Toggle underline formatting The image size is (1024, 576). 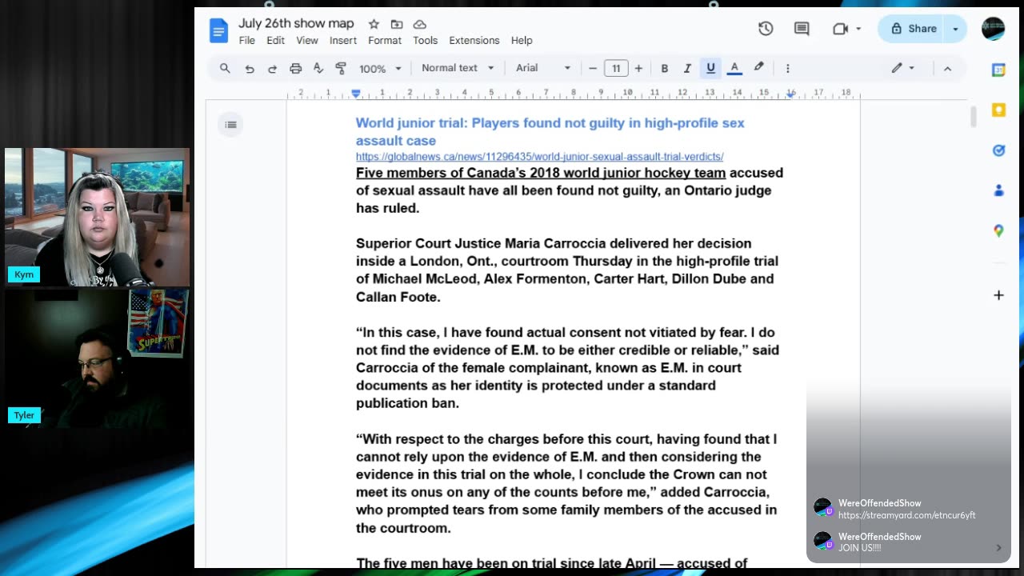tap(710, 68)
